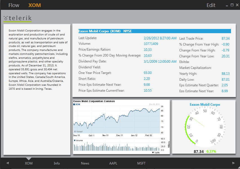
Task: Click Eps Estimate Next Year value 8.99
Action: point(225,91)
